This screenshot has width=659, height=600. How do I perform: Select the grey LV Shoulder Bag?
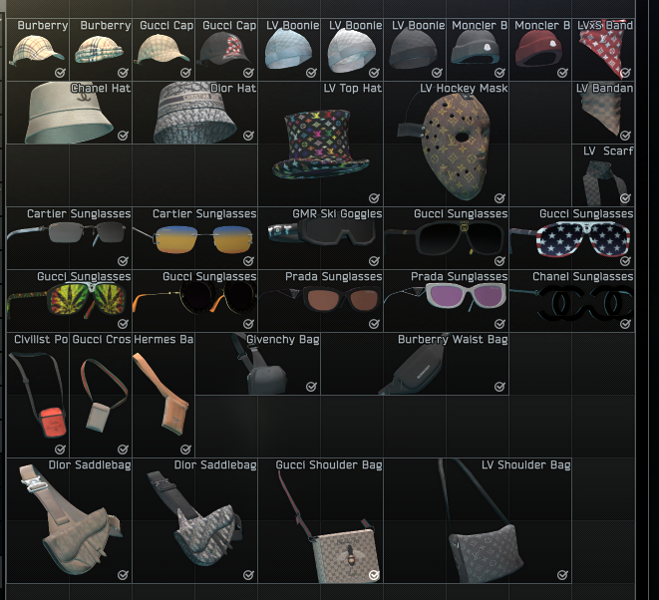[478, 520]
